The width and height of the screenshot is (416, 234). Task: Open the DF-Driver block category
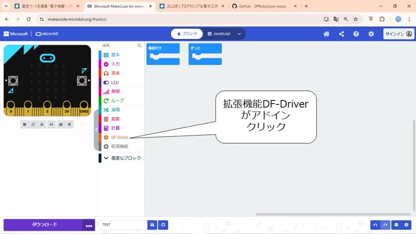click(x=119, y=137)
